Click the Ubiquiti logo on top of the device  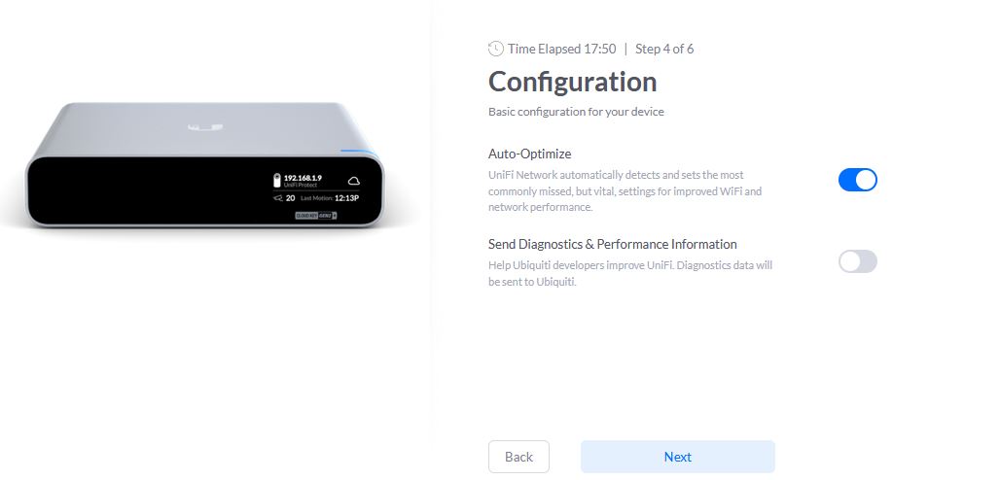click(x=205, y=127)
